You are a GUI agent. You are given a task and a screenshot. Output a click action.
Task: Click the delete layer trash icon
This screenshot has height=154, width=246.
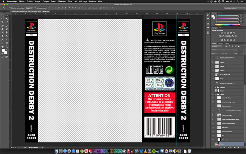click(241, 147)
